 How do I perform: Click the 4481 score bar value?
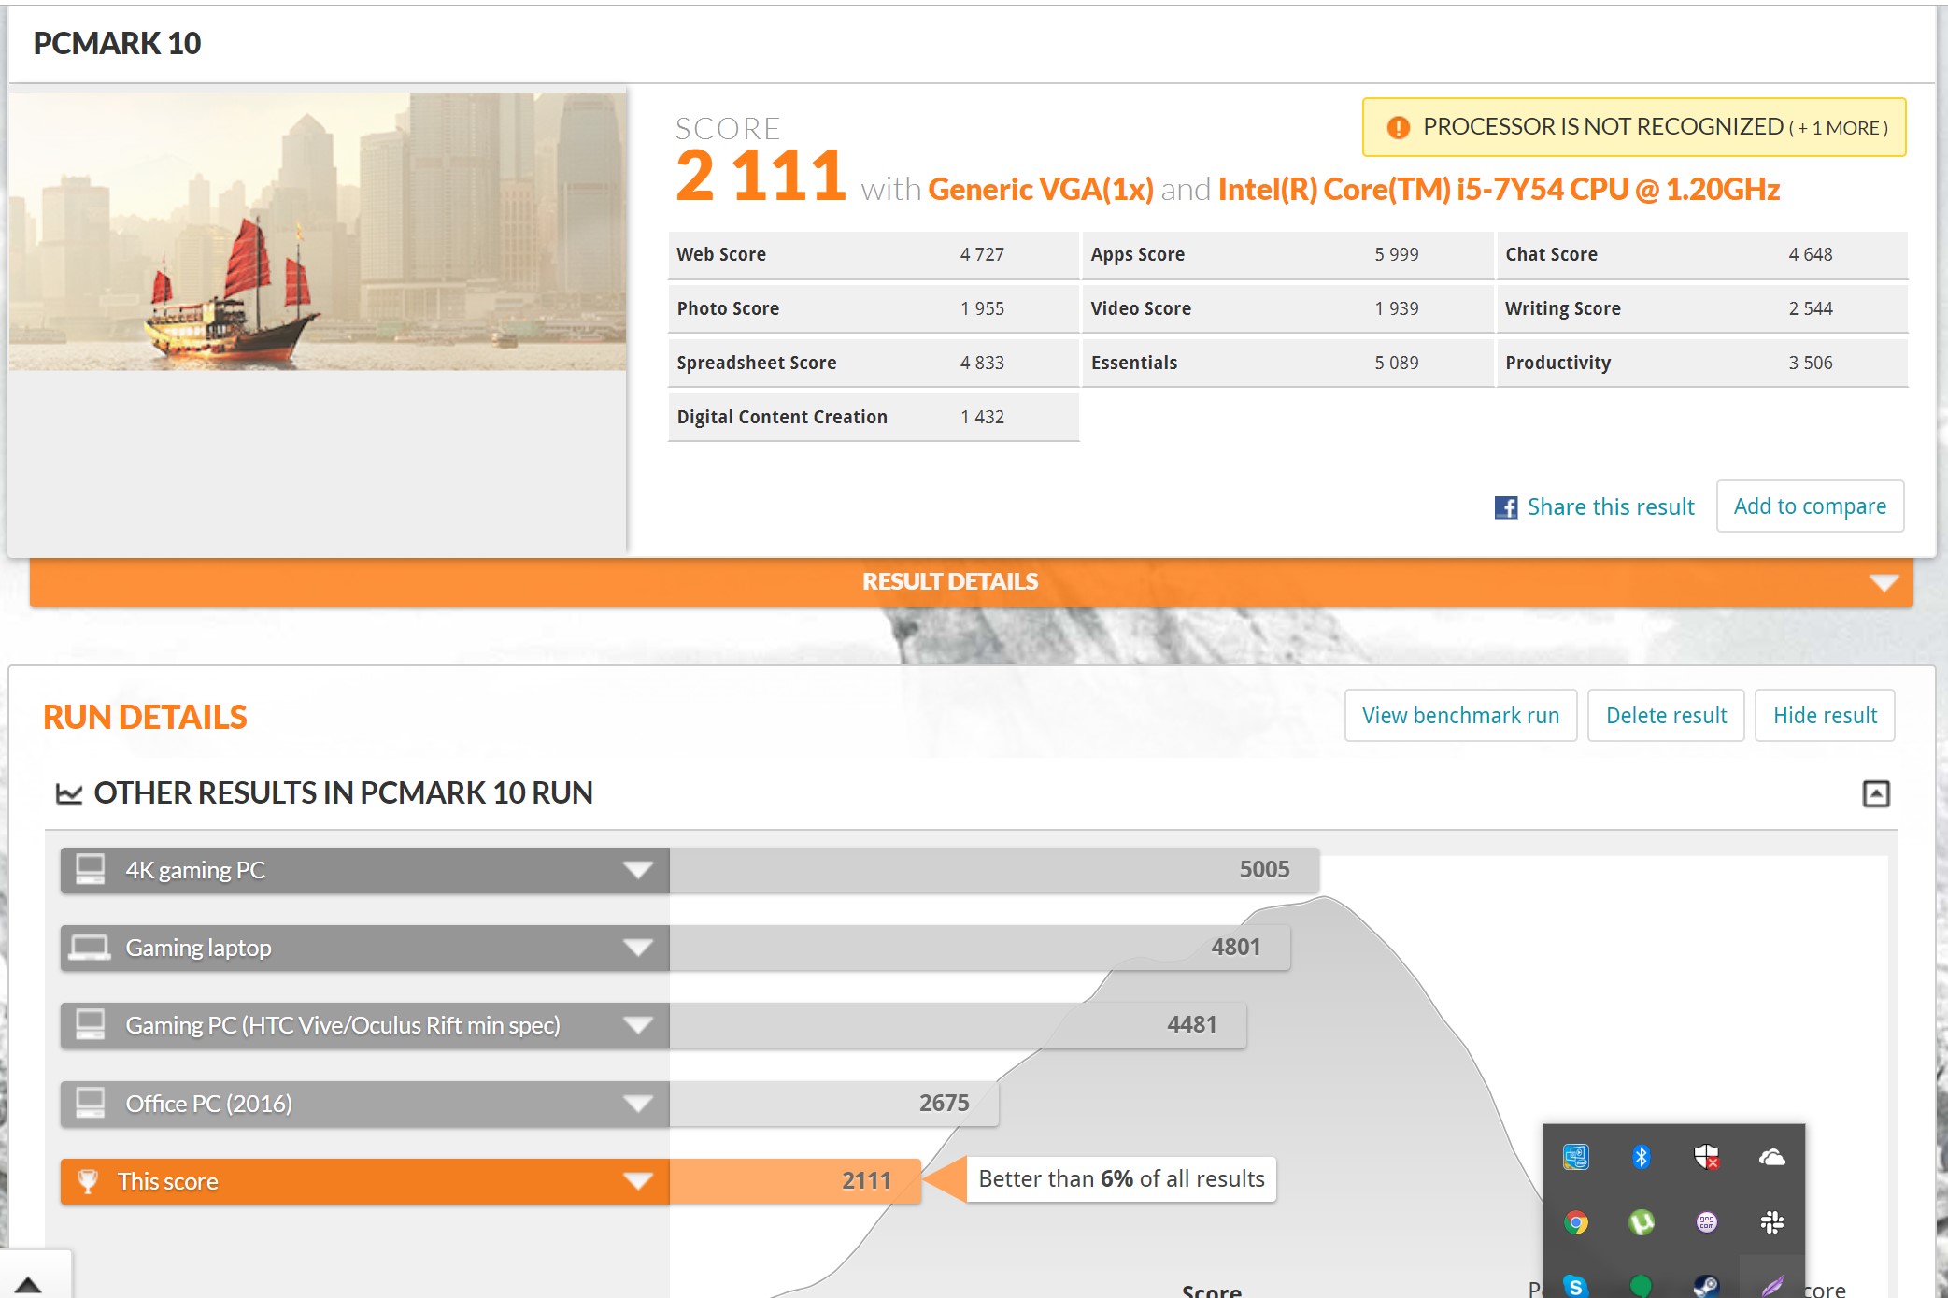(x=1191, y=1025)
